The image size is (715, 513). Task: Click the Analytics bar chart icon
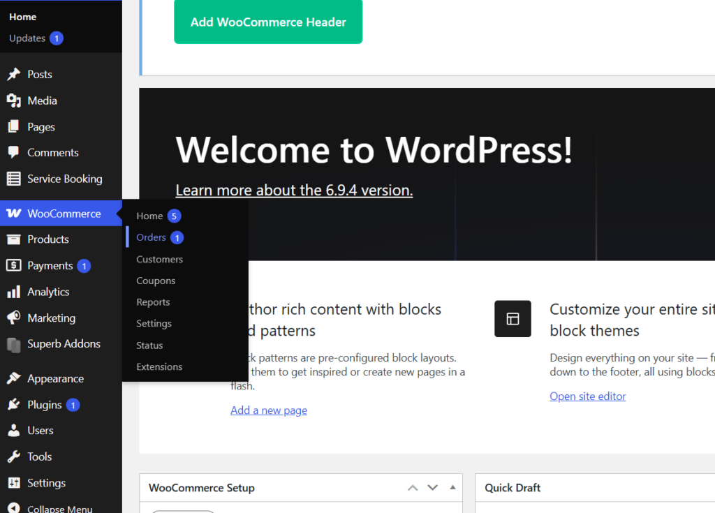[x=14, y=291]
